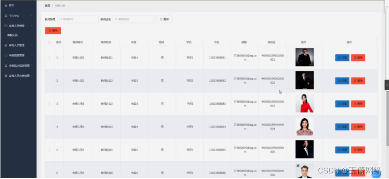Open 详情 for 申报人员4
This screenshot has height=179, width=389.
(x=342, y=127)
